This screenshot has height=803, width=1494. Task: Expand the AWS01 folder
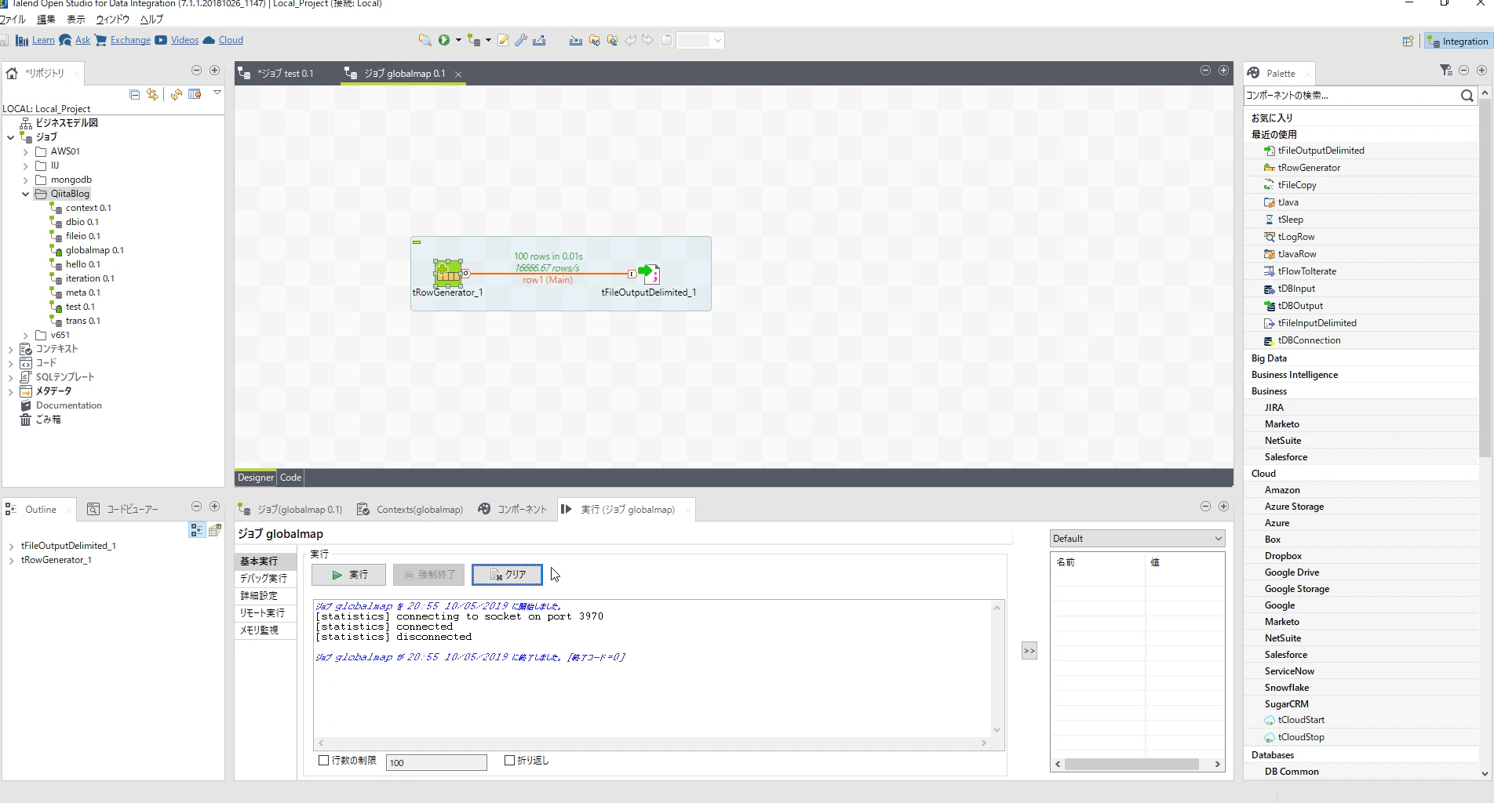coord(25,152)
